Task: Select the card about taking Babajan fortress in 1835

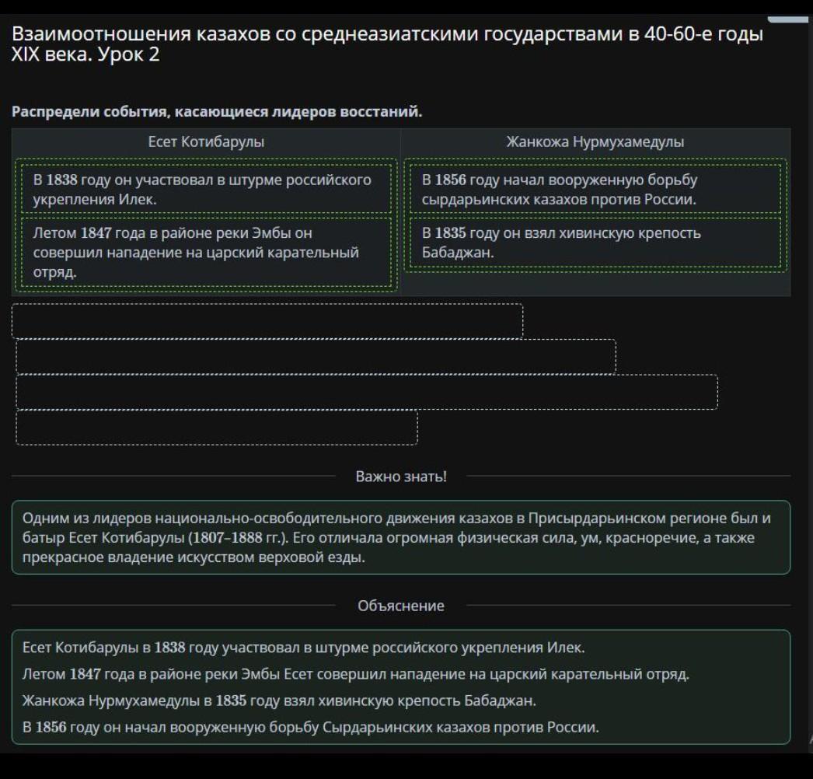Action: (x=595, y=243)
